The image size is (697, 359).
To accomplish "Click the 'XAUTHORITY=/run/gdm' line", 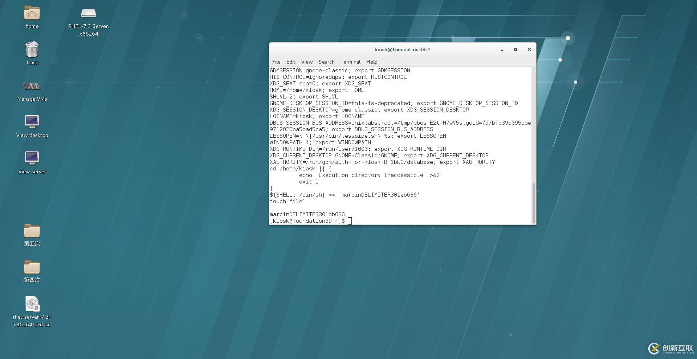I will (x=382, y=162).
